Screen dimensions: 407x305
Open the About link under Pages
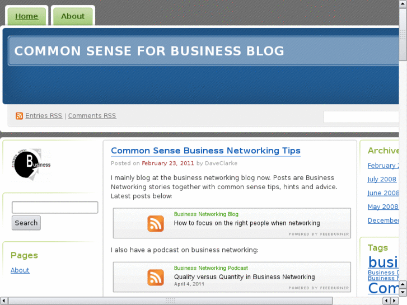tap(20, 270)
